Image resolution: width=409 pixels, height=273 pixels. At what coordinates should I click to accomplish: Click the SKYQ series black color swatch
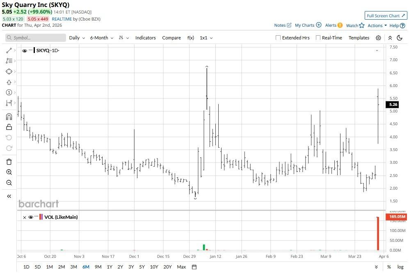[x=34, y=50]
